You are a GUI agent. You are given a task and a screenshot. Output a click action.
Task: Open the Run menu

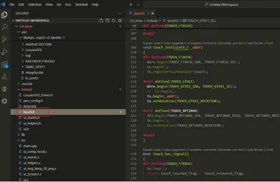coord(68,5)
